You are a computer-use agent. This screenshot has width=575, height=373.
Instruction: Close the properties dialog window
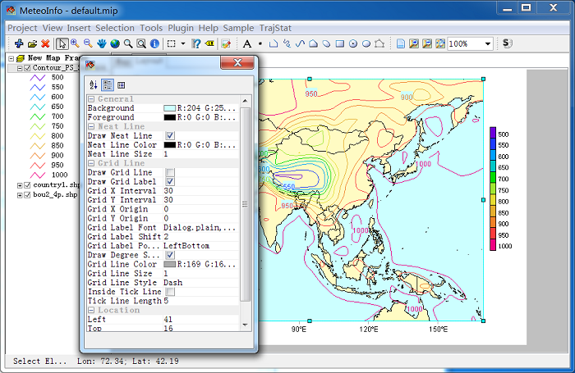click(x=237, y=63)
